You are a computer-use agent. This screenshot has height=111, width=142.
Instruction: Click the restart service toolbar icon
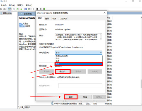point(44,9)
